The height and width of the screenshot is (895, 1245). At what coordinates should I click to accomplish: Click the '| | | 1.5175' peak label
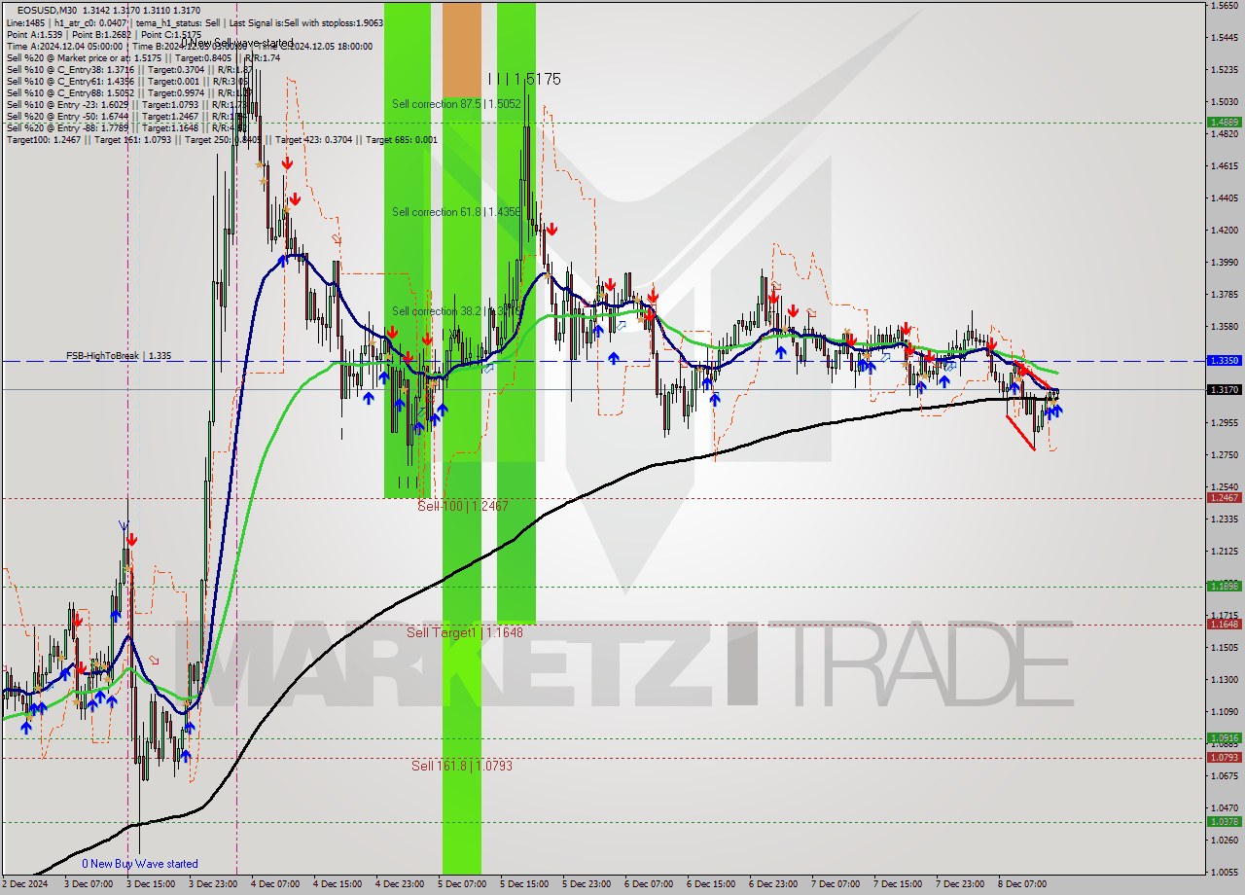click(x=523, y=80)
